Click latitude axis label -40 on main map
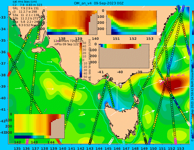The width and height of the screenshot is (194, 150). click(3, 98)
